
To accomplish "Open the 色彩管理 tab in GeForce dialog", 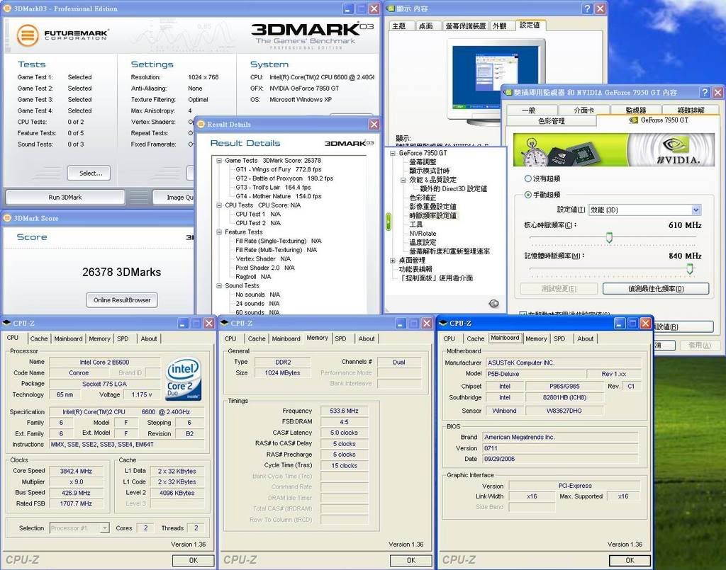I will click(552, 120).
